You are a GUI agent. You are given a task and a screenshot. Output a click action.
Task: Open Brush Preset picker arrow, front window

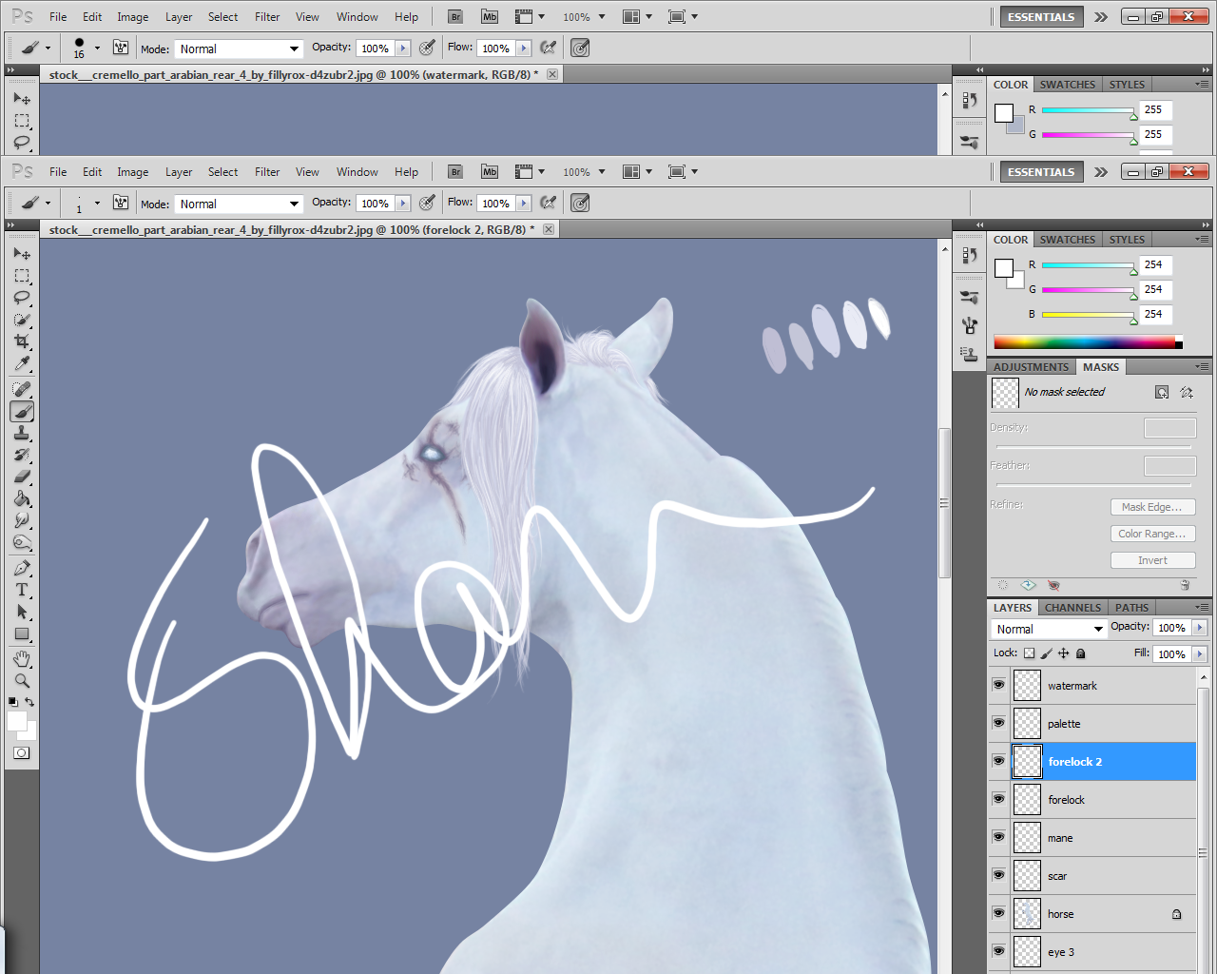(97, 203)
